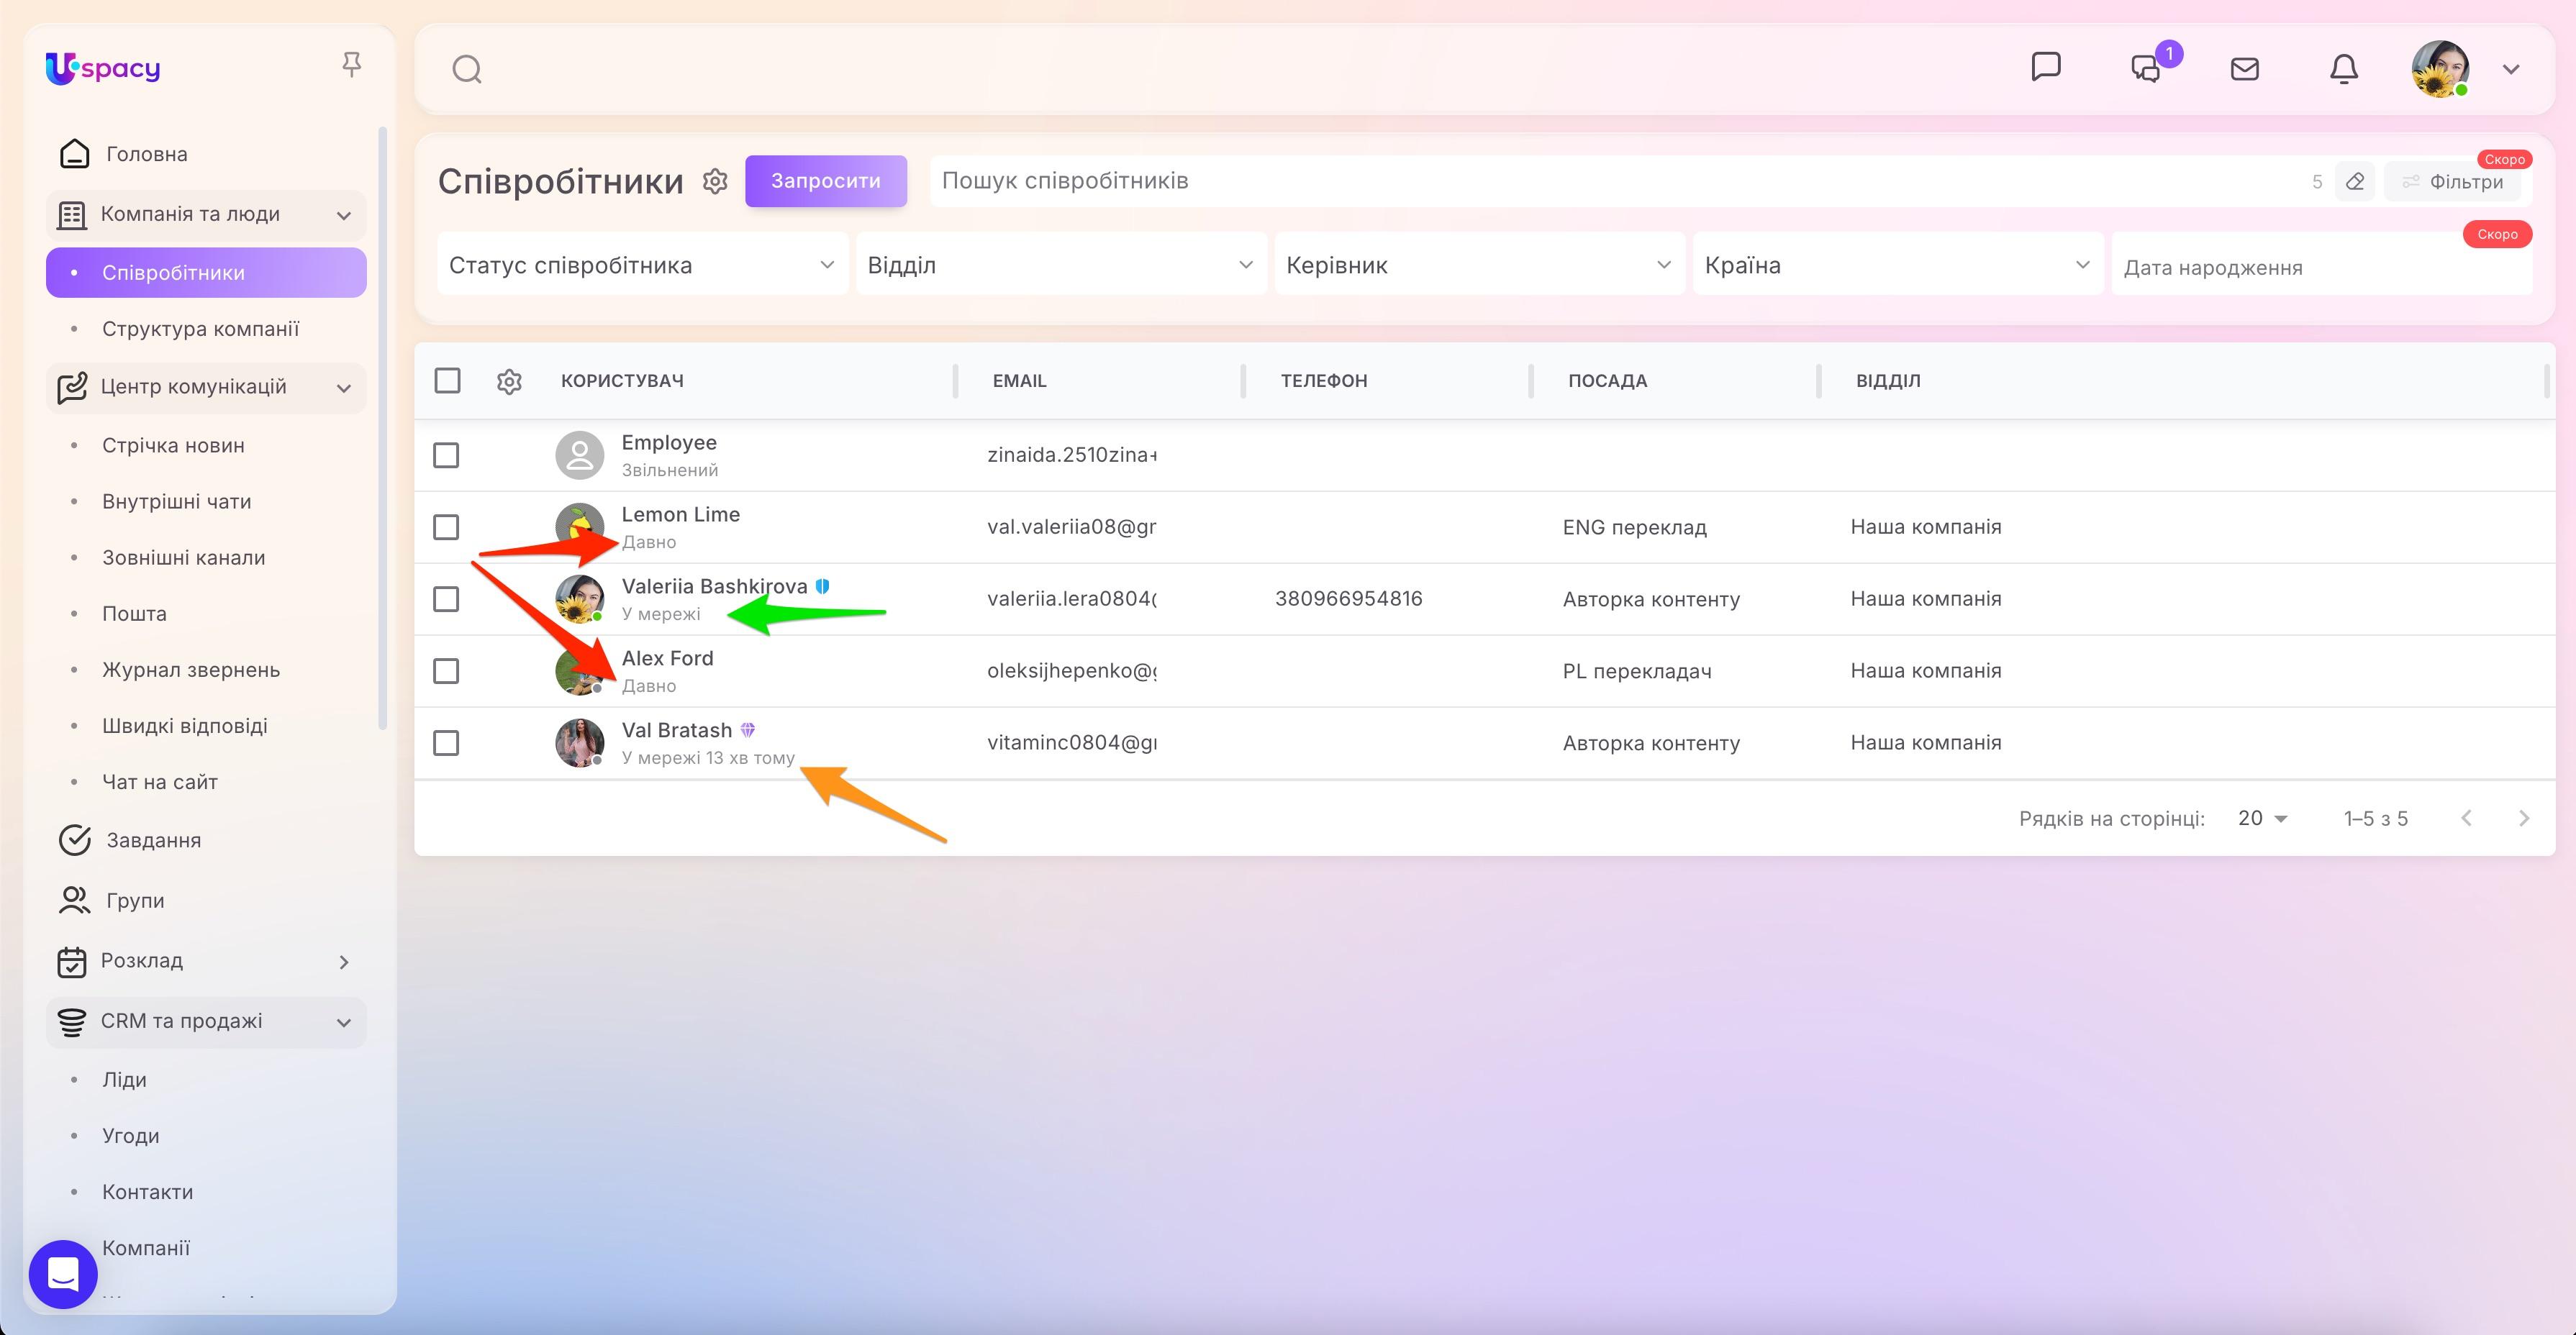The width and height of the screenshot is (2576, 1335).
Task: Open table column settings gear
Action: (509, 381)
